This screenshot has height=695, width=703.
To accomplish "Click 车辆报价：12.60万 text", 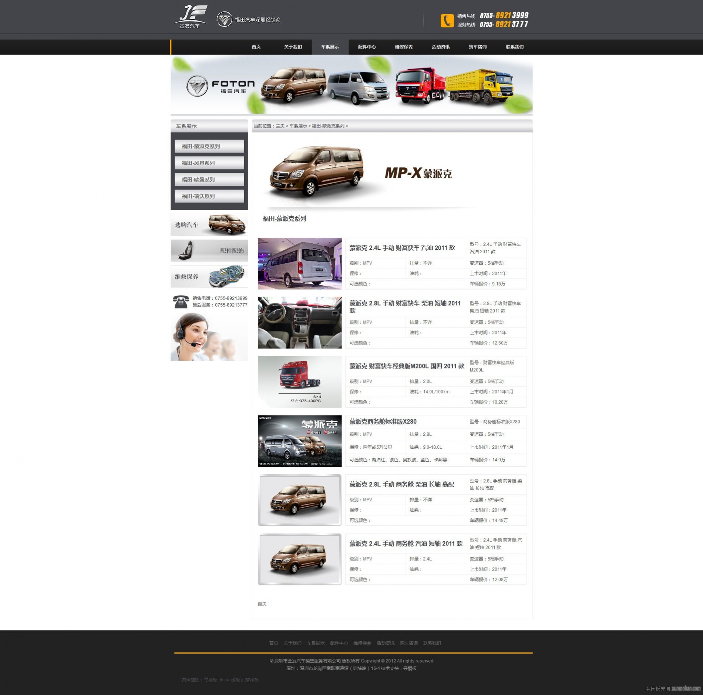I will (x=489, y=343).
